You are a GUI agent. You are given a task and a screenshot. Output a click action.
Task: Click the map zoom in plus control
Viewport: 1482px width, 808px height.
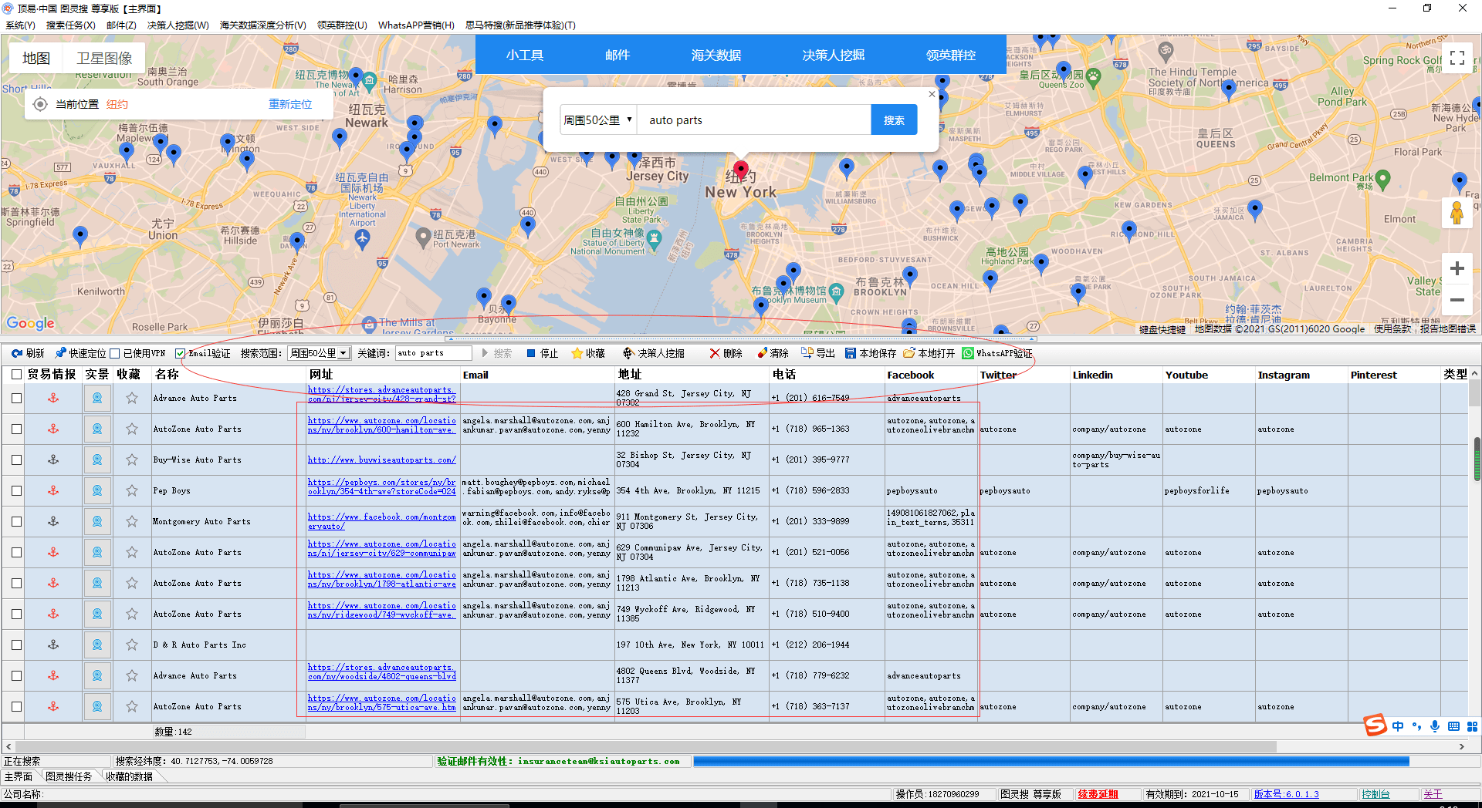[1457, 268]
